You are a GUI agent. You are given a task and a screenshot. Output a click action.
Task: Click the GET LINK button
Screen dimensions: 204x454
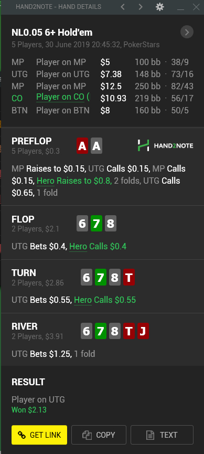pos(39,435)
